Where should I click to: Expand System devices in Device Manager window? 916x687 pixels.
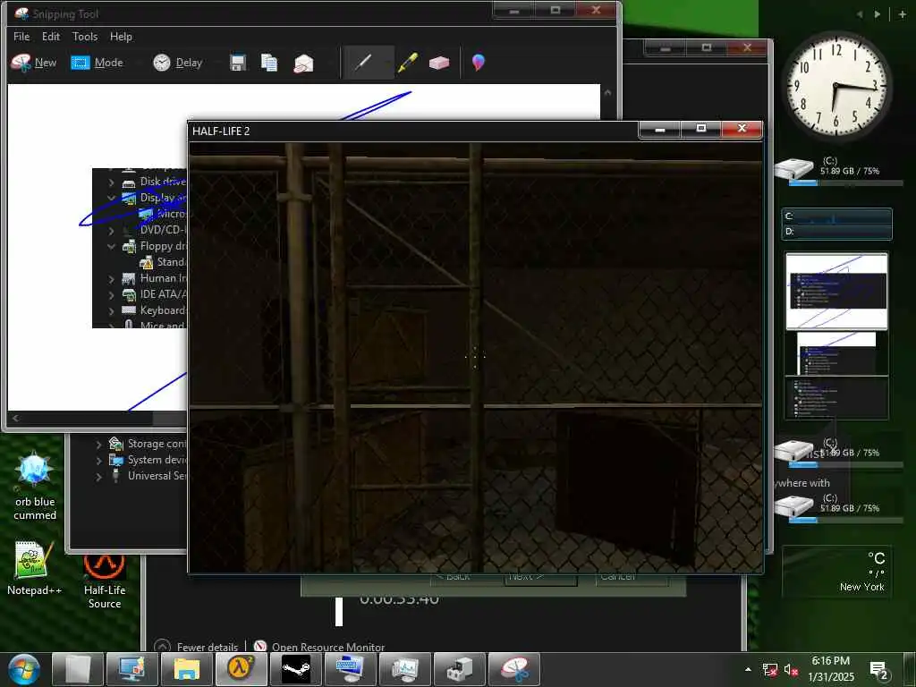99,461
